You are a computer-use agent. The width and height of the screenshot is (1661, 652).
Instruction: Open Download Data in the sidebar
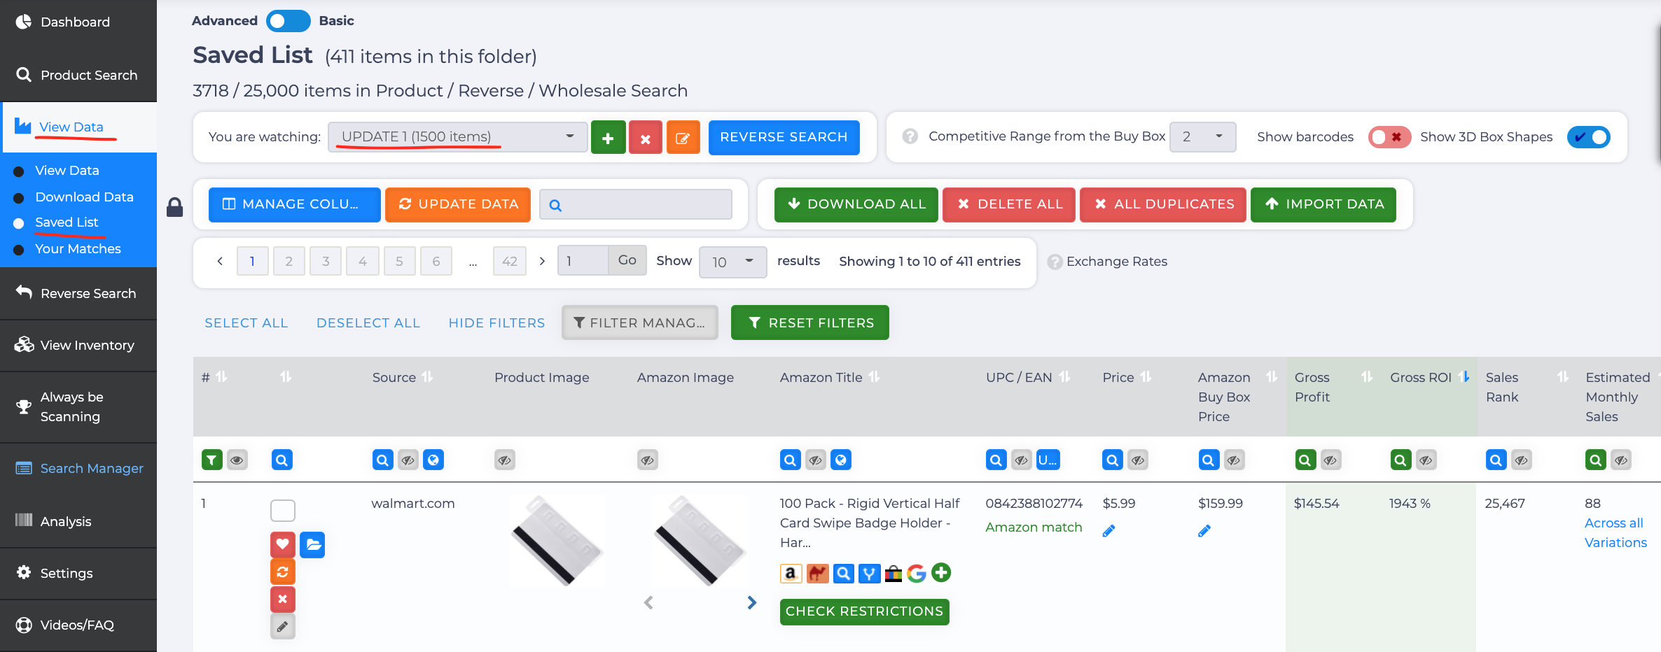[84, 197]
